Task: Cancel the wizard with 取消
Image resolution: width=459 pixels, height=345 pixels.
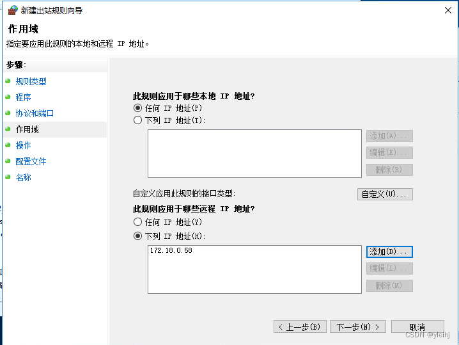Action: [417, 326]
